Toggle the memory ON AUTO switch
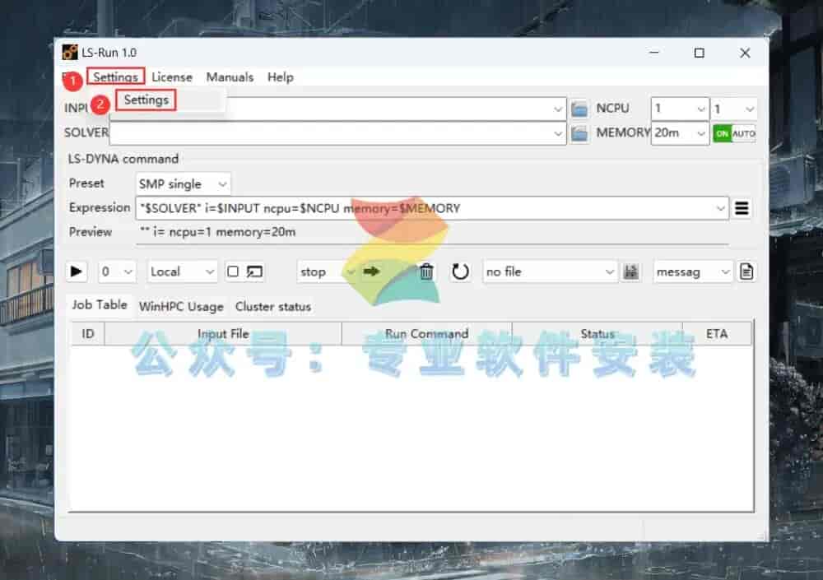The height and width of the screenshot is (580, 823). point(734,133)
